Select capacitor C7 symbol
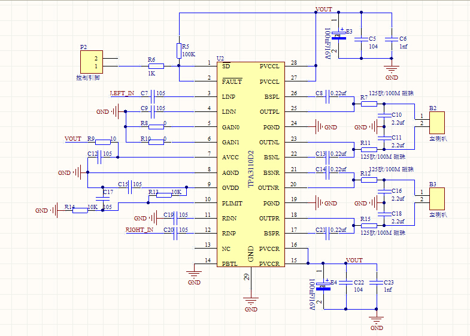Viewport: 470px width, 336px height. 152,96
